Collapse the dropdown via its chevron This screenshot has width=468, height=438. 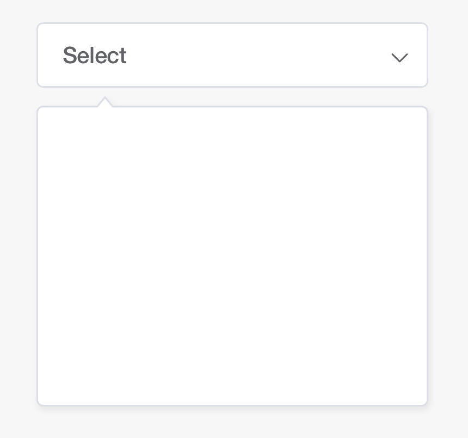pyautogui.click(x=399, y=57)
